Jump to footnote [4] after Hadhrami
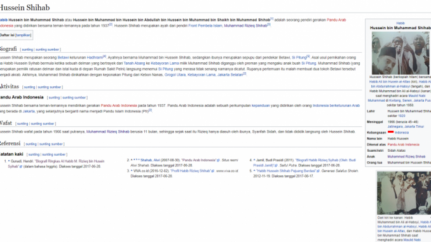Viewport: 431px width, 242px height. click(x=104, y=57)
